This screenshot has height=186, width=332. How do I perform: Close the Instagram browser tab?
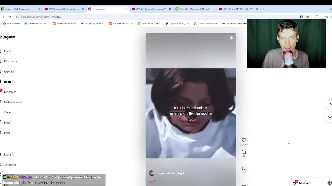pos(126,9)
